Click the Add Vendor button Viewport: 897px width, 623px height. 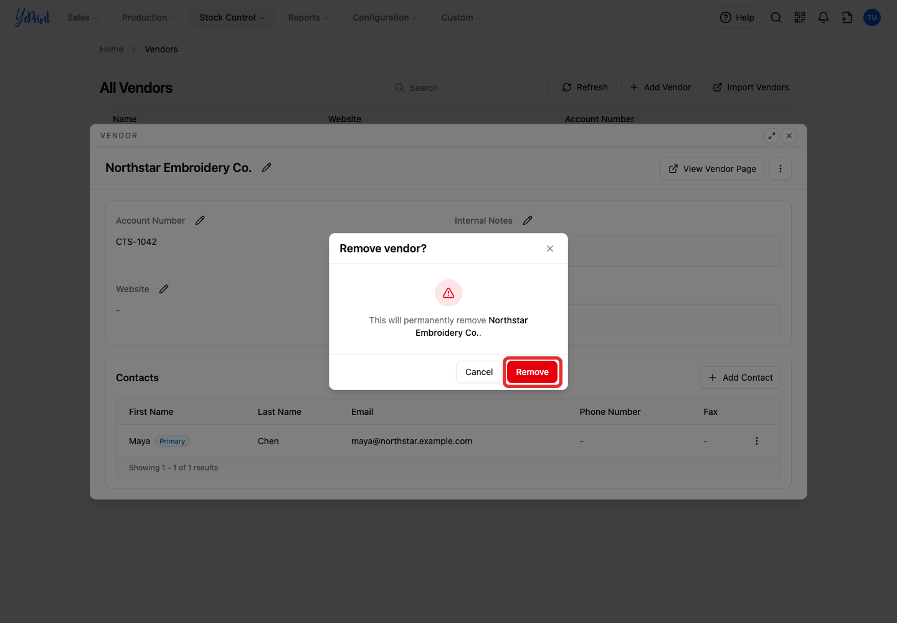(660, 87)
